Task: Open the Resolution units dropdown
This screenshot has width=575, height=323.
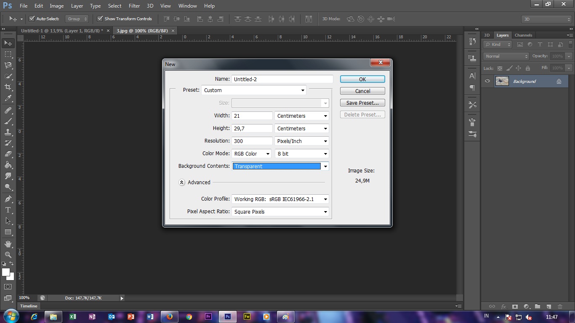Action: pyautogui.click(x=302, y=141)
